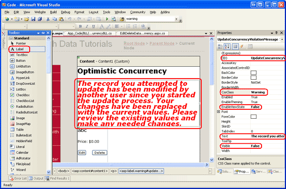Click Alphabetical sort icon in Properties

[x=227, y=46]
